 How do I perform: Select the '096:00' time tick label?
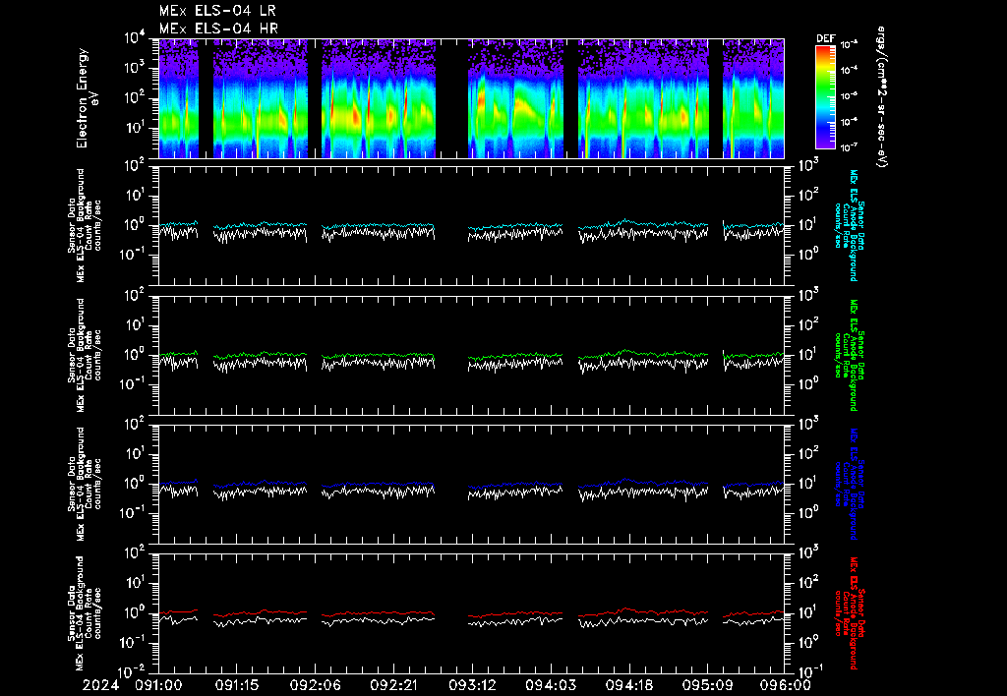(787, 685)
